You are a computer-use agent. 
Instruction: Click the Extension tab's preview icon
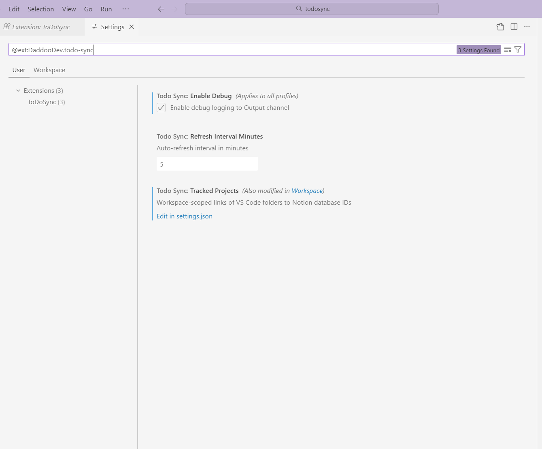pos(6,27)
